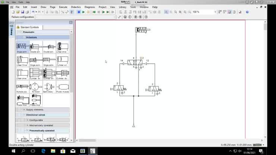Click the vertical Library side tab

click(12, 29)
